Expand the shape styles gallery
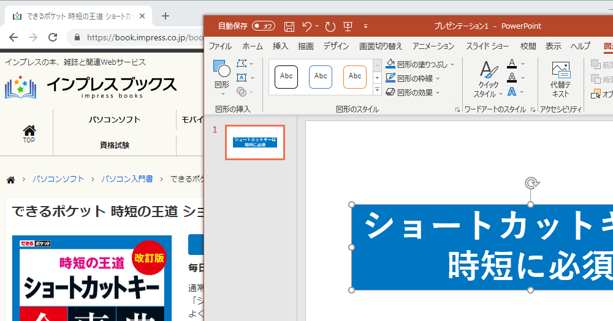The width and height of the screenshot is (613, 321). coord(377,90)
